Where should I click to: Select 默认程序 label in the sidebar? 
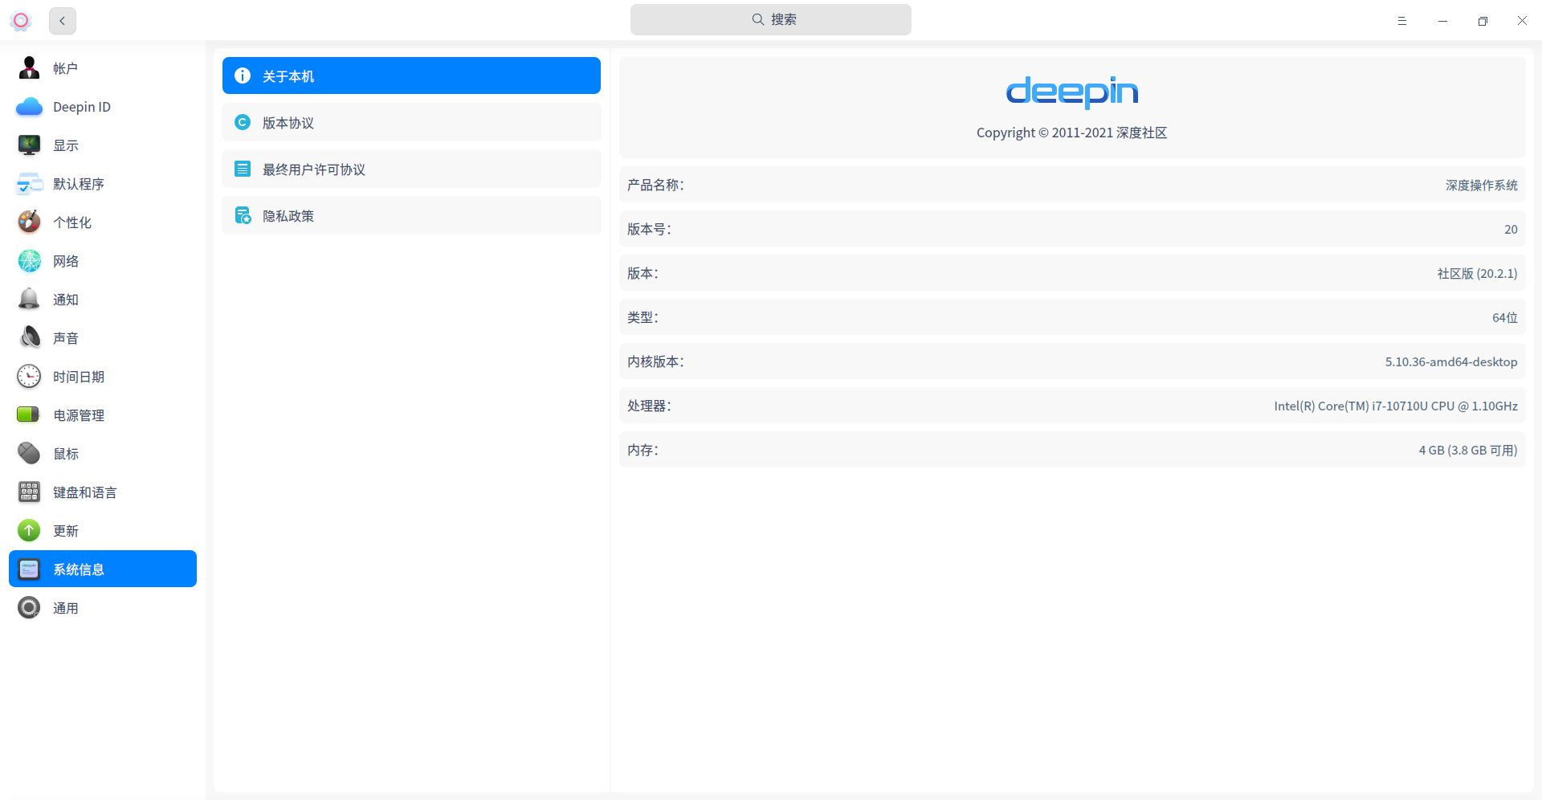tap(79, 184)
